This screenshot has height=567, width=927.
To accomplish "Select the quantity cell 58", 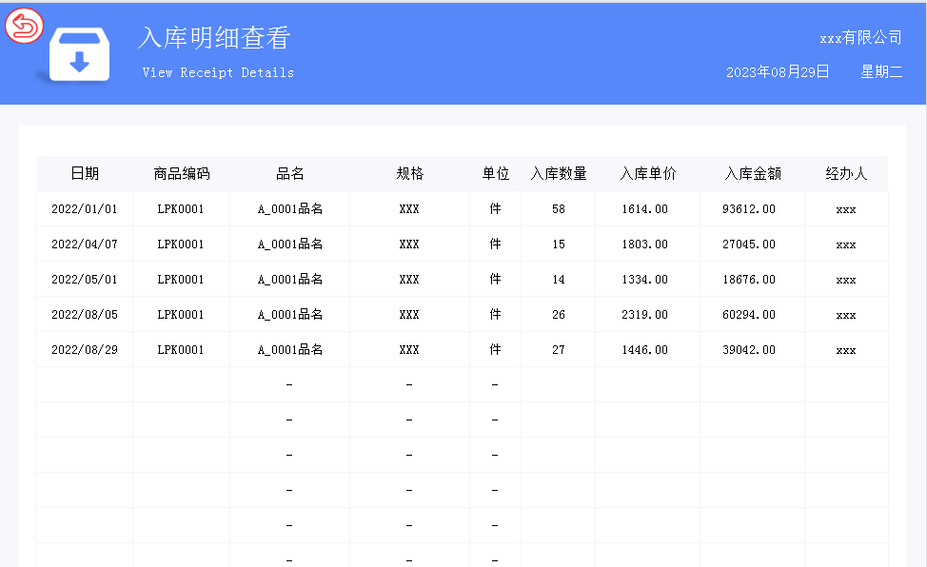I will pos(559,208).
